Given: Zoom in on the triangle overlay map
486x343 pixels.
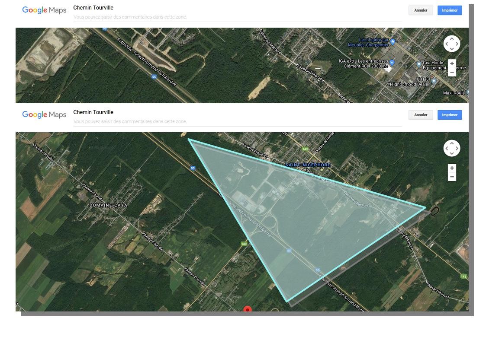Looking at the screenshot, I should pos(452,168).
